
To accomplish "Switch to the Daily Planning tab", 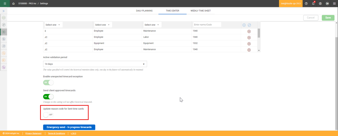I will click(144, 11).
